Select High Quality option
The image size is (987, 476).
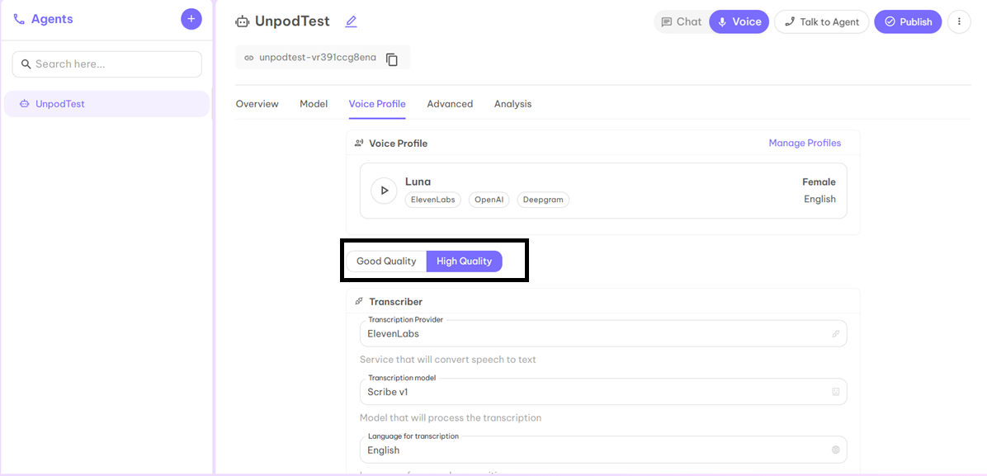coord(465,262)
